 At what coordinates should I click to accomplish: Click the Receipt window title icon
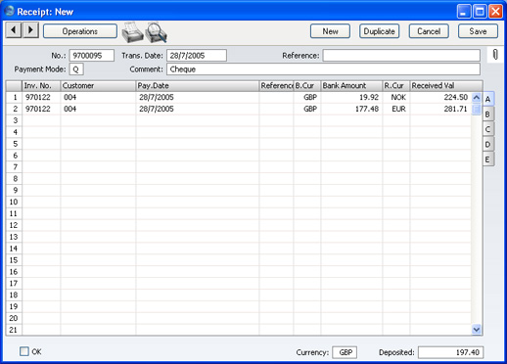click(9, 11)
